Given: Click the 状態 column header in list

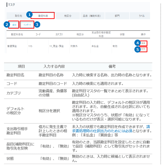Looking at the screenshot, I should point(122,35).
